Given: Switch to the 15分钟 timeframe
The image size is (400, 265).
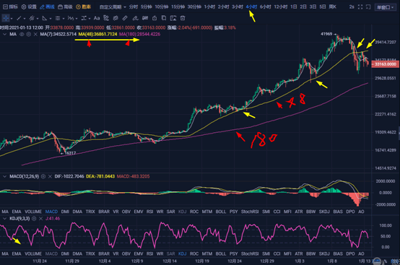Looking at the screenshot, I should coord(178,7).
